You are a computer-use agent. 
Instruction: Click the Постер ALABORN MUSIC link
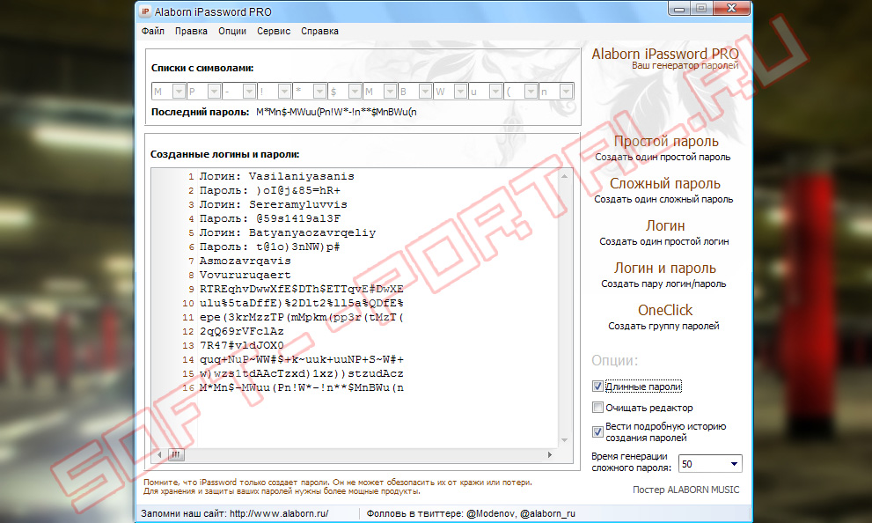(685, 490)
